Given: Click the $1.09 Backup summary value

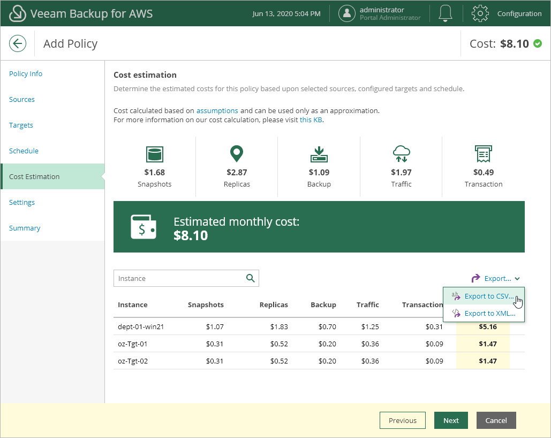Looking at the screenshot, I should click(319, 172).
